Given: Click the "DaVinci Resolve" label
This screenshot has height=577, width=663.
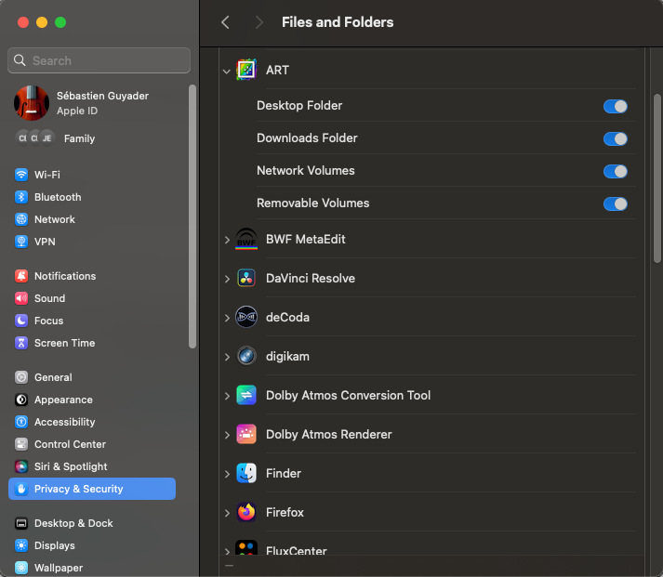Looking at the screenshot, I should tap(311, 278).
